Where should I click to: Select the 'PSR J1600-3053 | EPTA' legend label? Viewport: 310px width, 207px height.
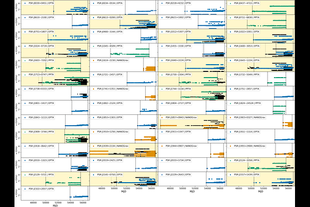coord(246,46)
